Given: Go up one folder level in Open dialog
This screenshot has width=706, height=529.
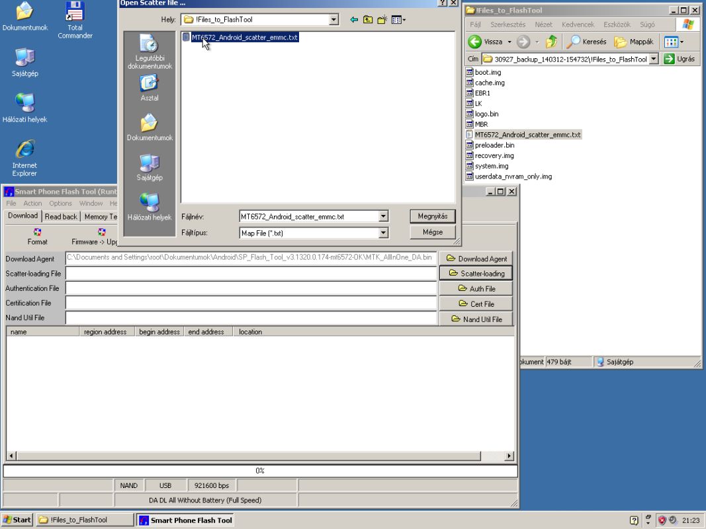Looking at the screenshot, I should coord(368,20).
